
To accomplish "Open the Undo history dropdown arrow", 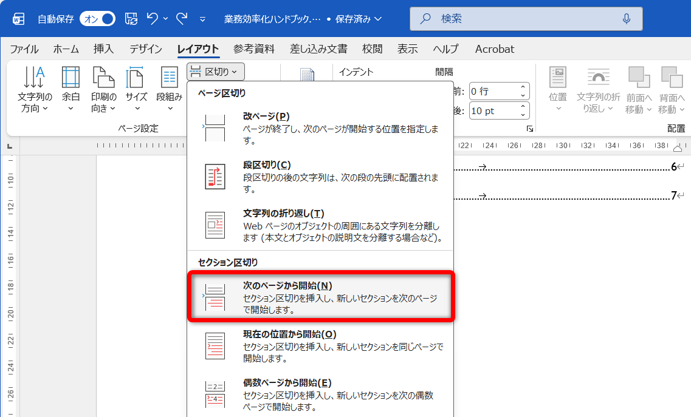I will point(166,19).
